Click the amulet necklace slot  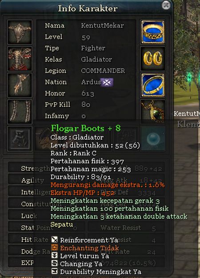tap(153, 112)
